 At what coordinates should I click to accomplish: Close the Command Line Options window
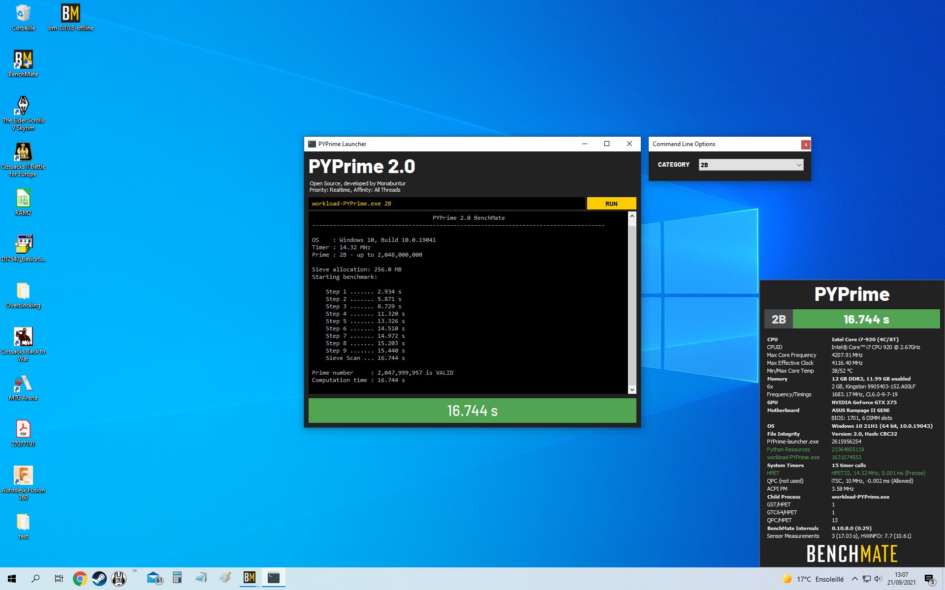point(806,145)
